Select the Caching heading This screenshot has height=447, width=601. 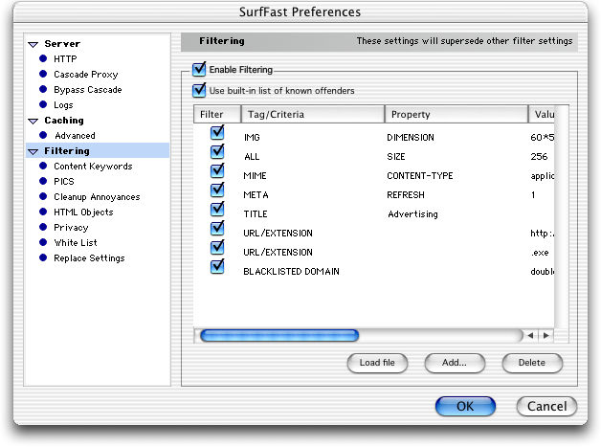(x=64, y=121)
